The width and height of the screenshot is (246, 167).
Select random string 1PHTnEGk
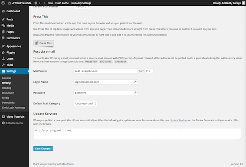click(121, 62)
